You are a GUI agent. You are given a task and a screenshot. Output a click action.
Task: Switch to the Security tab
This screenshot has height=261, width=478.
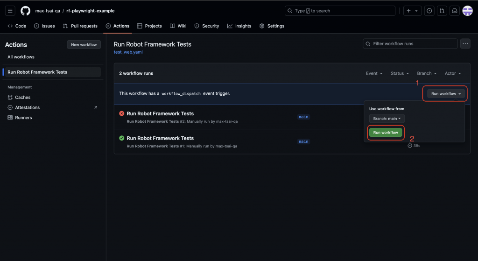pyautogui.click(x=207, y=26)
